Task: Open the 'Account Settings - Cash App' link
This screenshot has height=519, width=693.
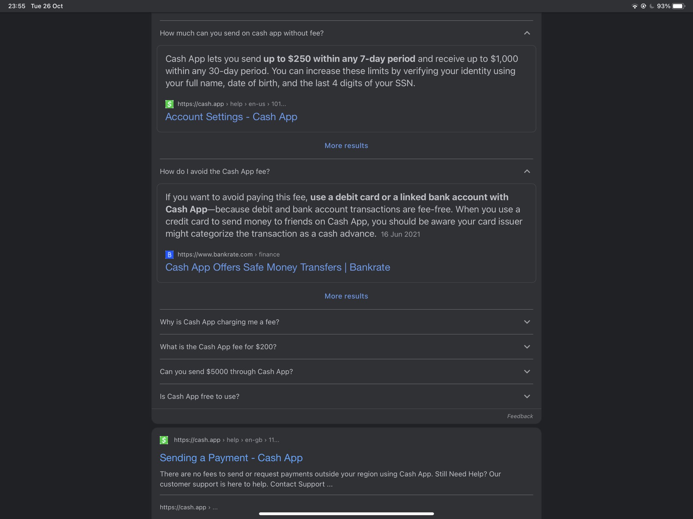Action: (231, 117)
